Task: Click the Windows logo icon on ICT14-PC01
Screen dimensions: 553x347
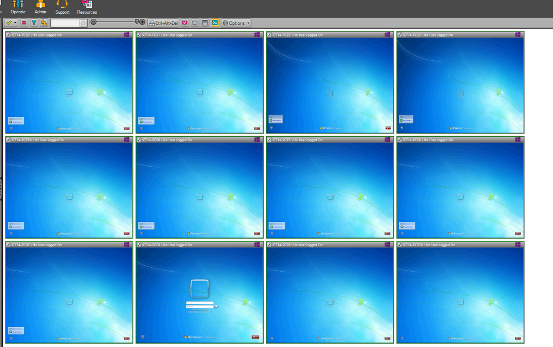Action: [387, 245]
